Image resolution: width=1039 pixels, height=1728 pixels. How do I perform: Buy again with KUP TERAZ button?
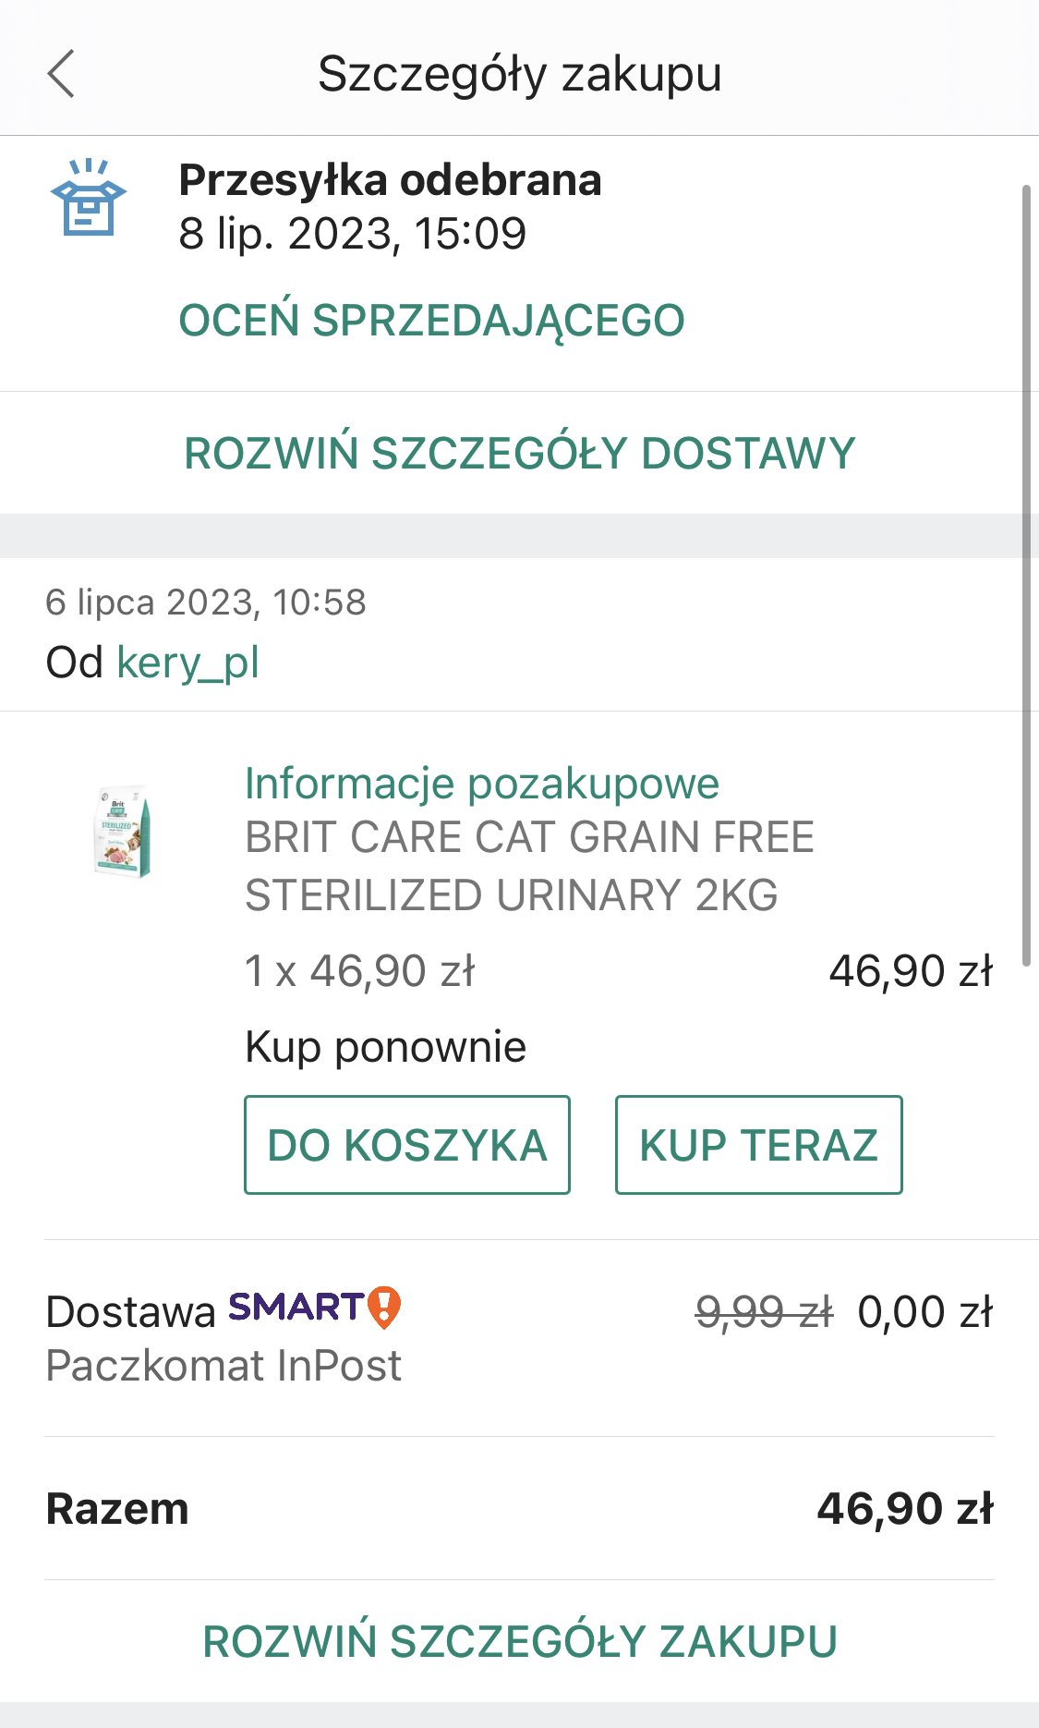pos(759,1145)
